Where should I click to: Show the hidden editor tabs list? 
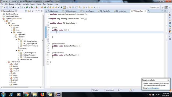point(149,11)
